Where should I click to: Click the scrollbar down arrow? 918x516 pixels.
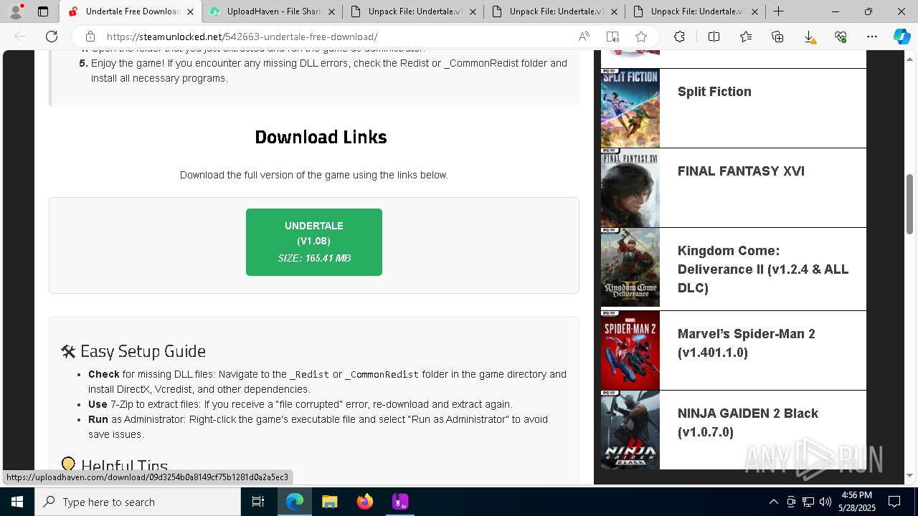909,475
